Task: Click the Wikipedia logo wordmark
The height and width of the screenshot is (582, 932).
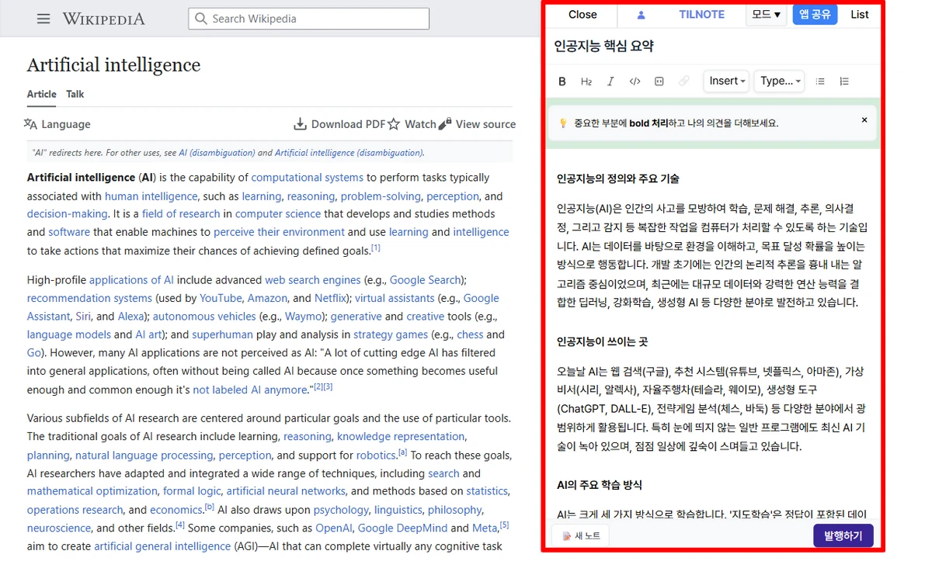Action: pos(103,19)
